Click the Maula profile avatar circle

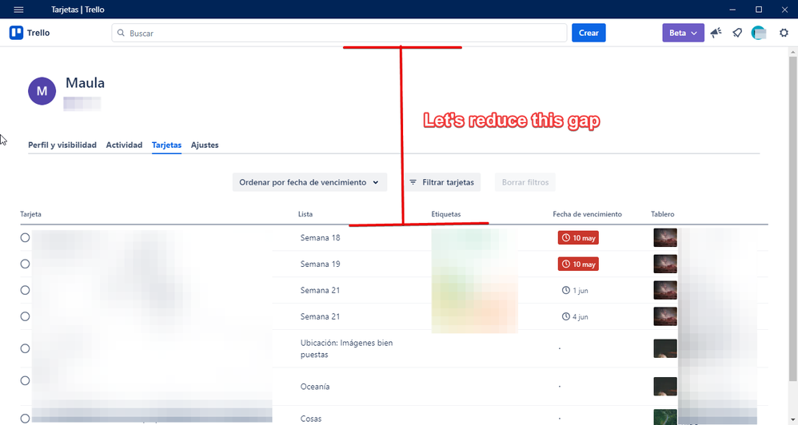[42, 91]
